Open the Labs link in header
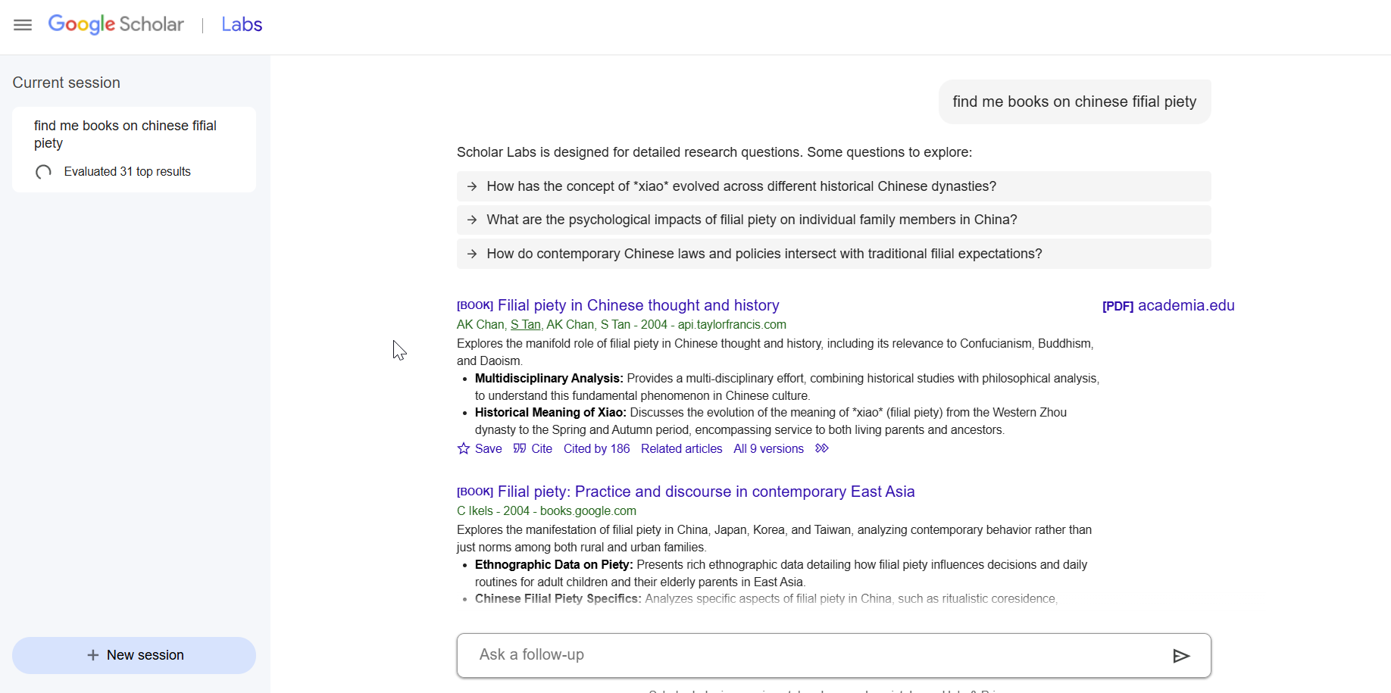The height and width of the screenshot is (693, 1391). [242, 24]
